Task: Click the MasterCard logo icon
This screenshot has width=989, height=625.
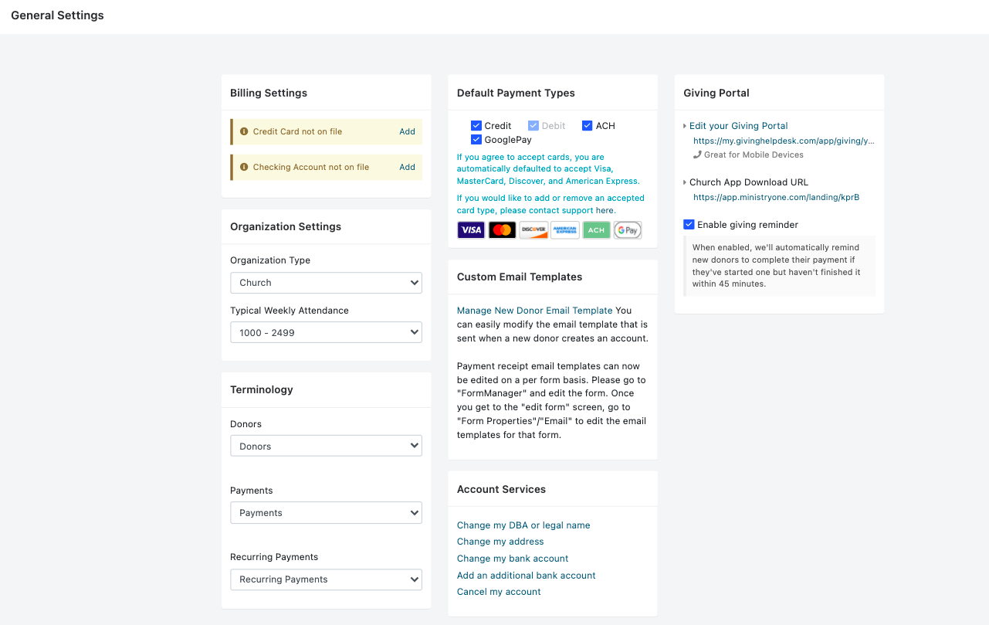Action: tap(503, 230)
